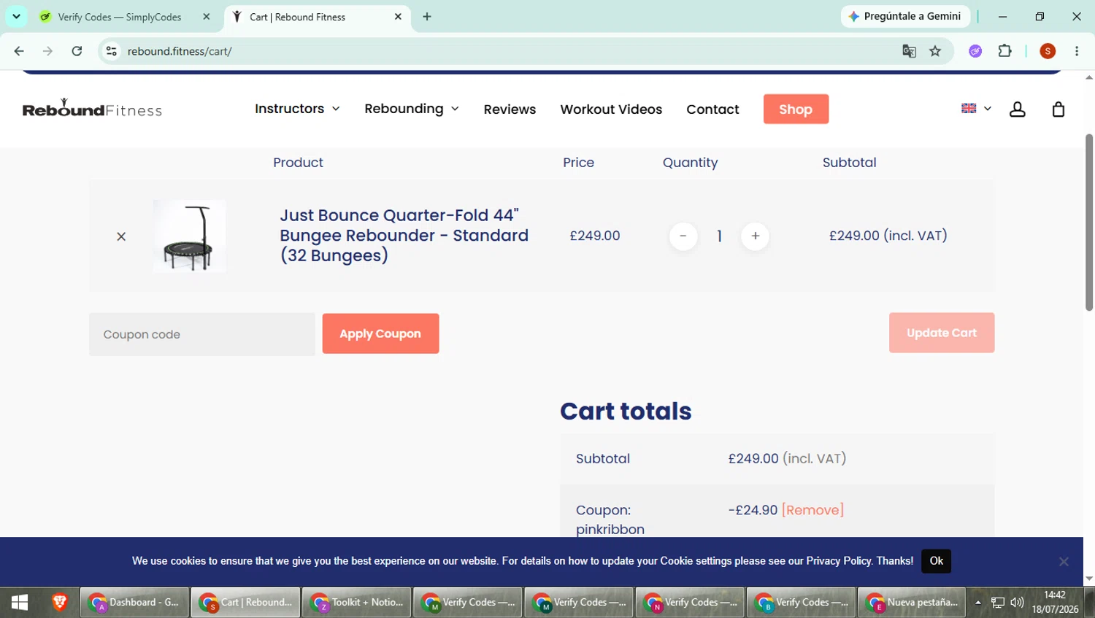Click the Rebound Fitness logo
Viewport: 1095px width, 618px height.
tap(92, 109)
